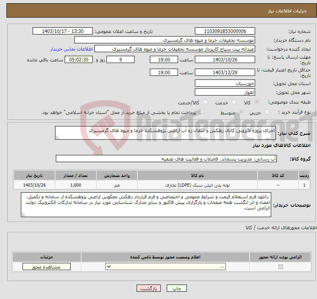Select the جزیی purchase type radio
The width and height of the screenshot is (317, 299).
[x=267, y=112]
